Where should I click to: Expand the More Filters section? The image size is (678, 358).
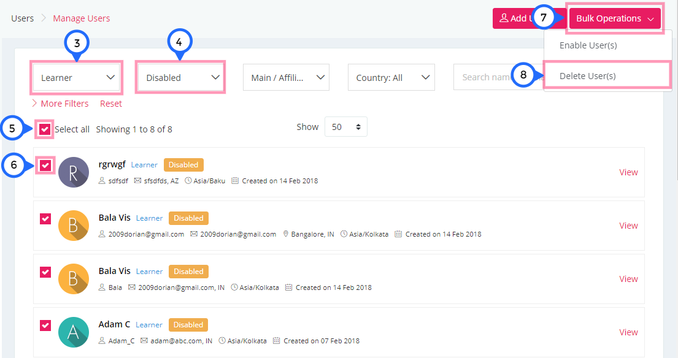pos(60,104)
